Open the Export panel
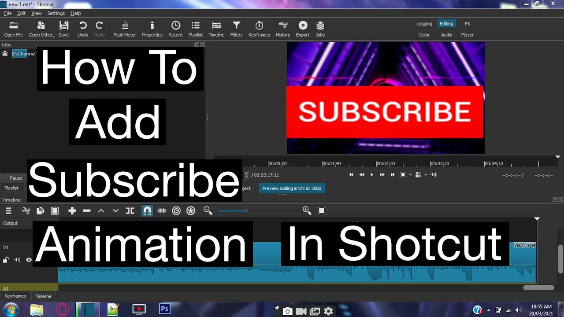Viewport: 564px width, 317px height. pos(303,29)
